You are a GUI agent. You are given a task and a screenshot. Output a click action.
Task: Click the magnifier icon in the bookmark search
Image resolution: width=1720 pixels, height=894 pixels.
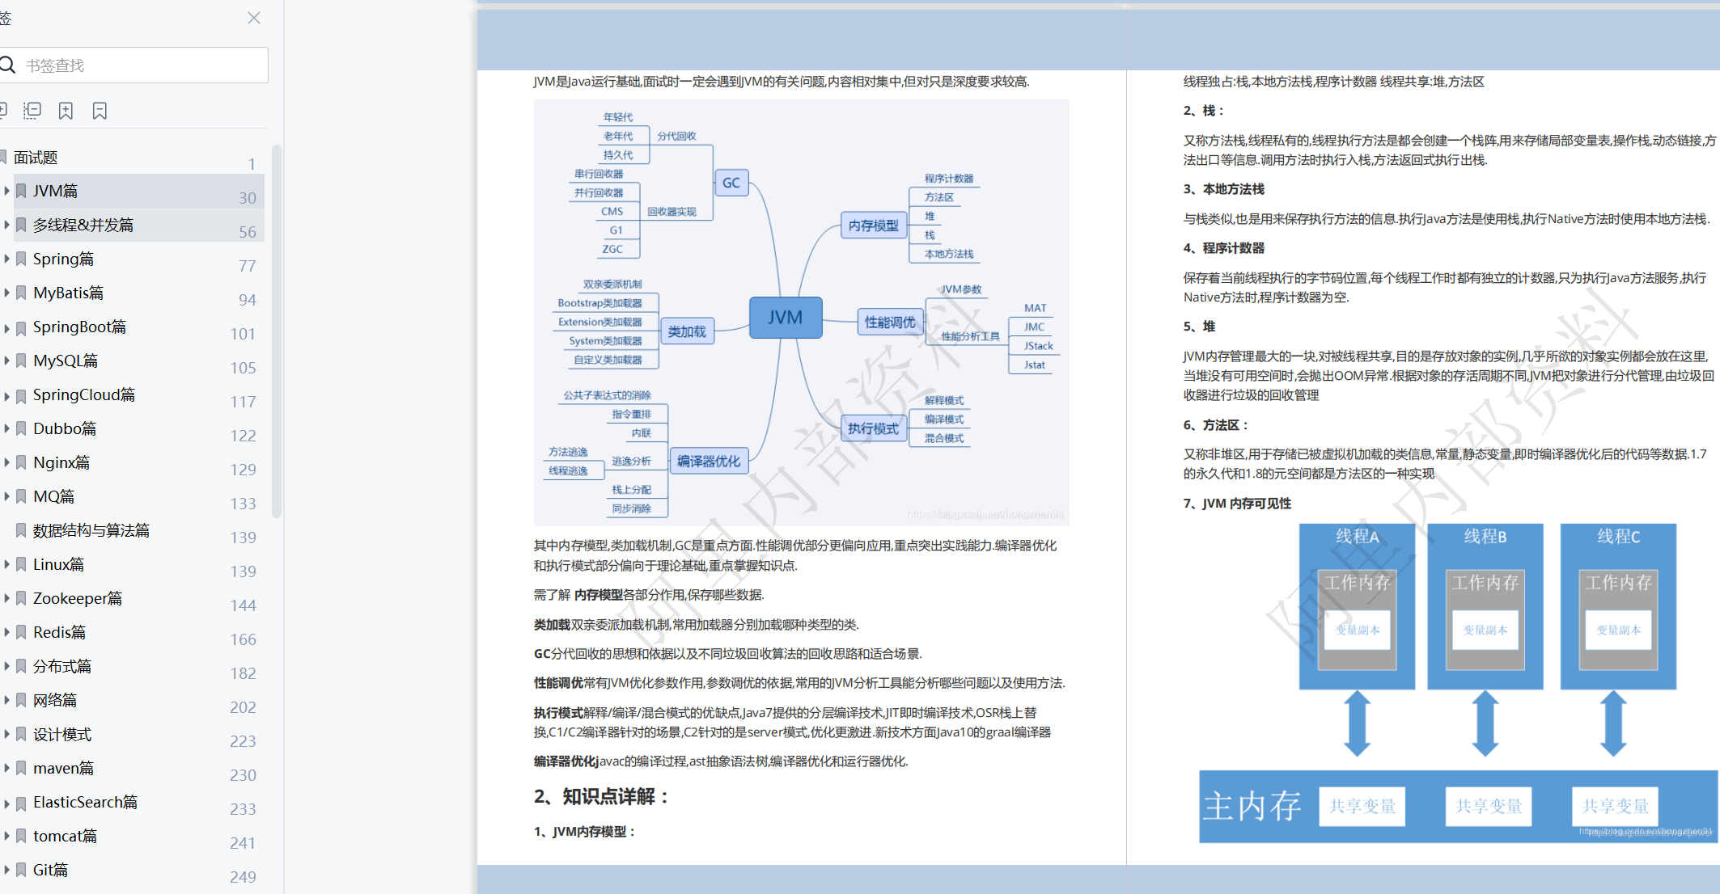coord(8,65)
